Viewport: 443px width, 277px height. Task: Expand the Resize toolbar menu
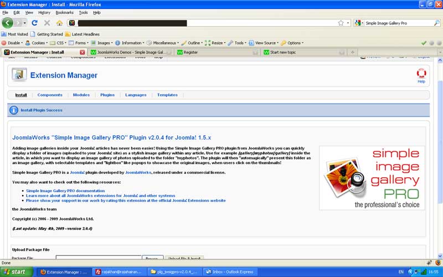click(x=215, y=43)
